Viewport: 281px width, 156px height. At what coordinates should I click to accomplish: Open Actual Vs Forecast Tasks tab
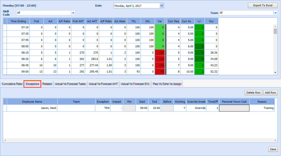coord(70,84)
